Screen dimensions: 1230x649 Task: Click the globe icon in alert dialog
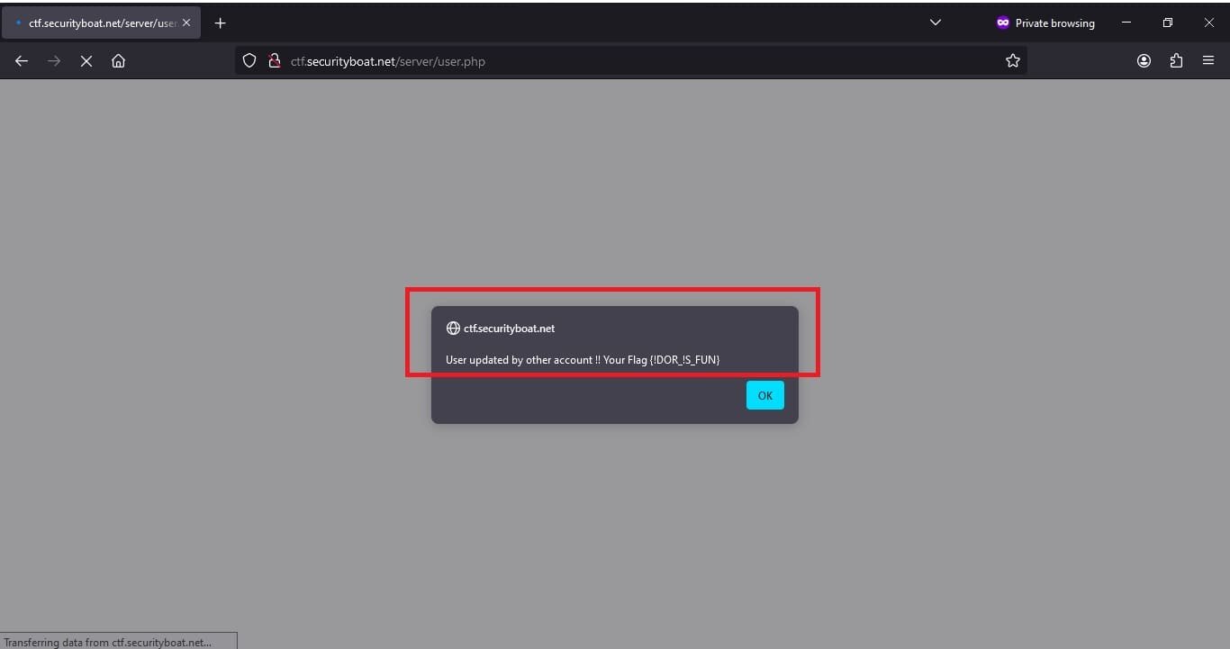point(453,329)
